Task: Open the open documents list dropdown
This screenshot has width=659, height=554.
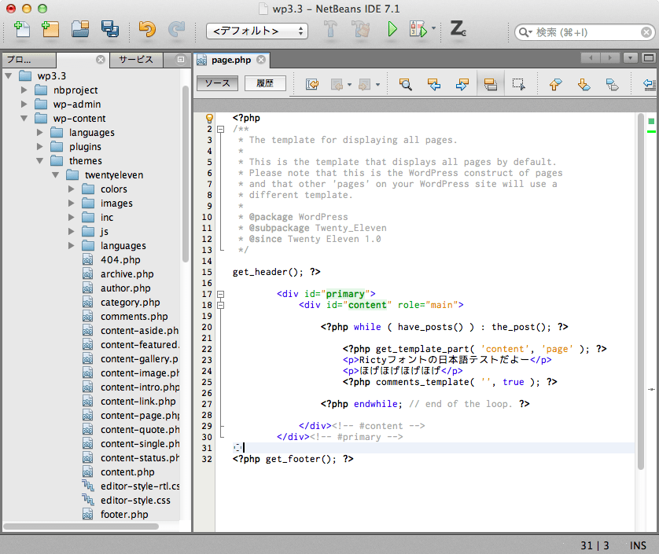Action: pos(631,58)
